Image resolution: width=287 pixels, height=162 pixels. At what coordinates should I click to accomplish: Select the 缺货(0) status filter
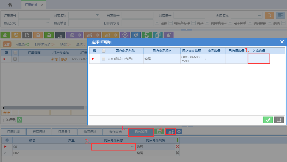pos(65,44)
